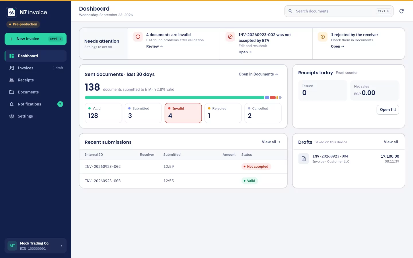The width and height of the screenshot is (413, 258).
Task: Click the Not accepted status badge
Action: click(x=256, y=167)
